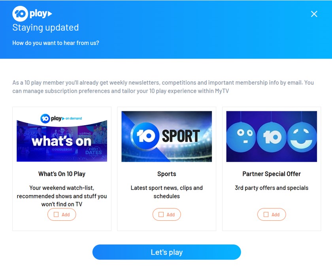Open the what's on banner thumbnail
Screen dimensions: 332x276
pos(62,136)
